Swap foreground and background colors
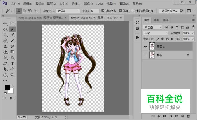Viewport: 197px width, 120px height. coord(13,86)
